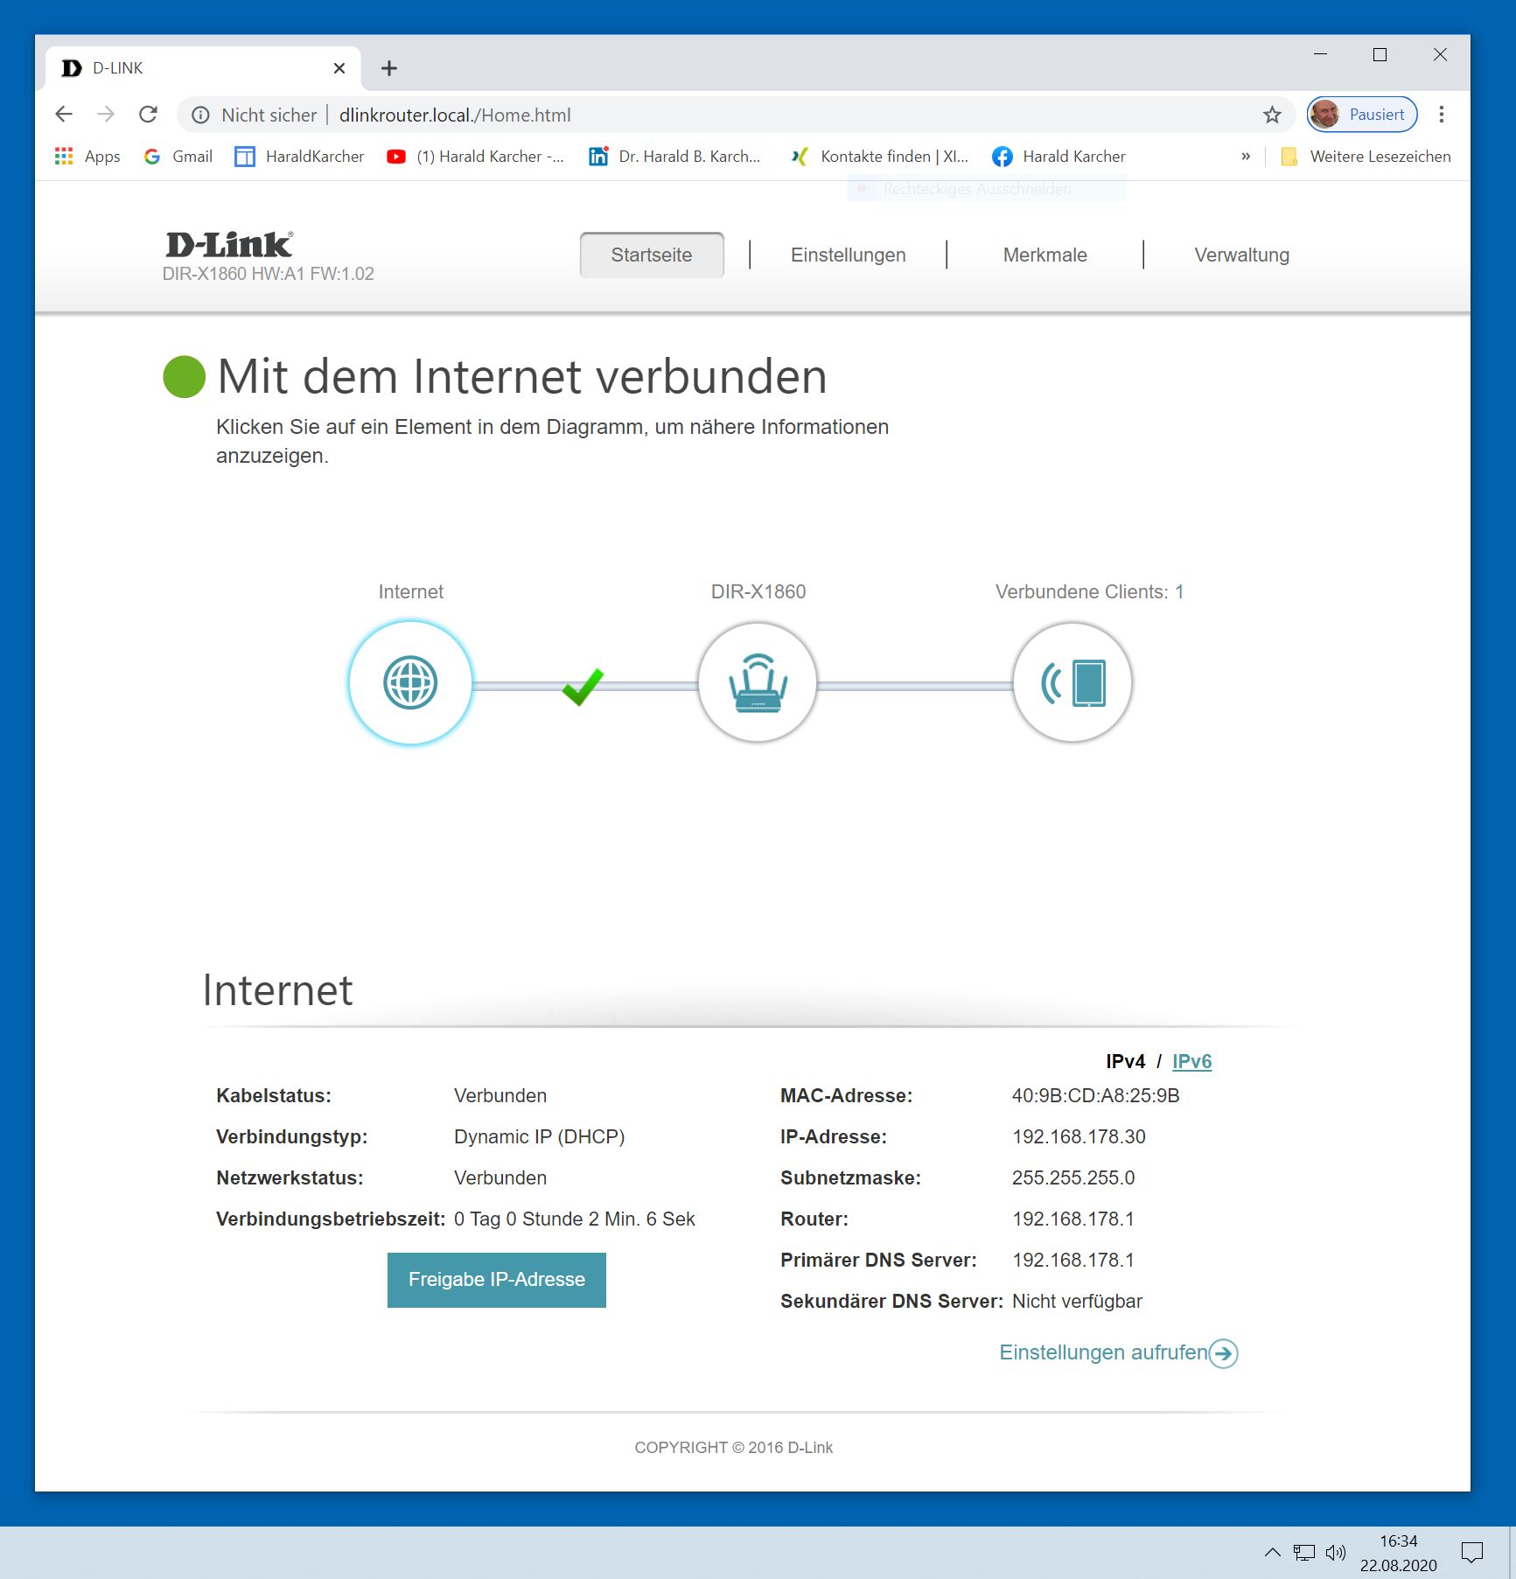The height and width of the screenshot is (1579, 1516).
Task: Open the Apps grid bookmark
Action: coord(87,157)
